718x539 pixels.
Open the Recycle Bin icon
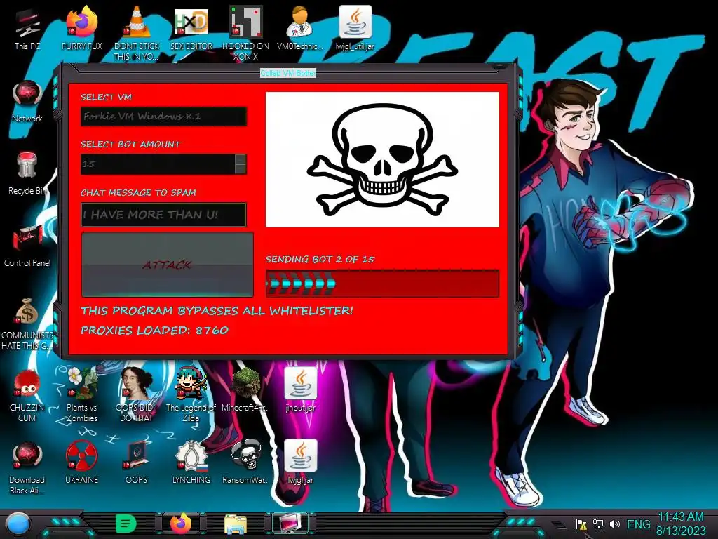(27, 174)
